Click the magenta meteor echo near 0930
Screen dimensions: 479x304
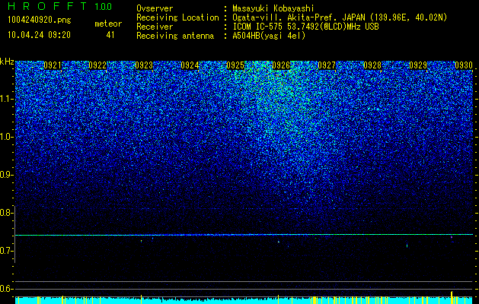tap(452, 237)
